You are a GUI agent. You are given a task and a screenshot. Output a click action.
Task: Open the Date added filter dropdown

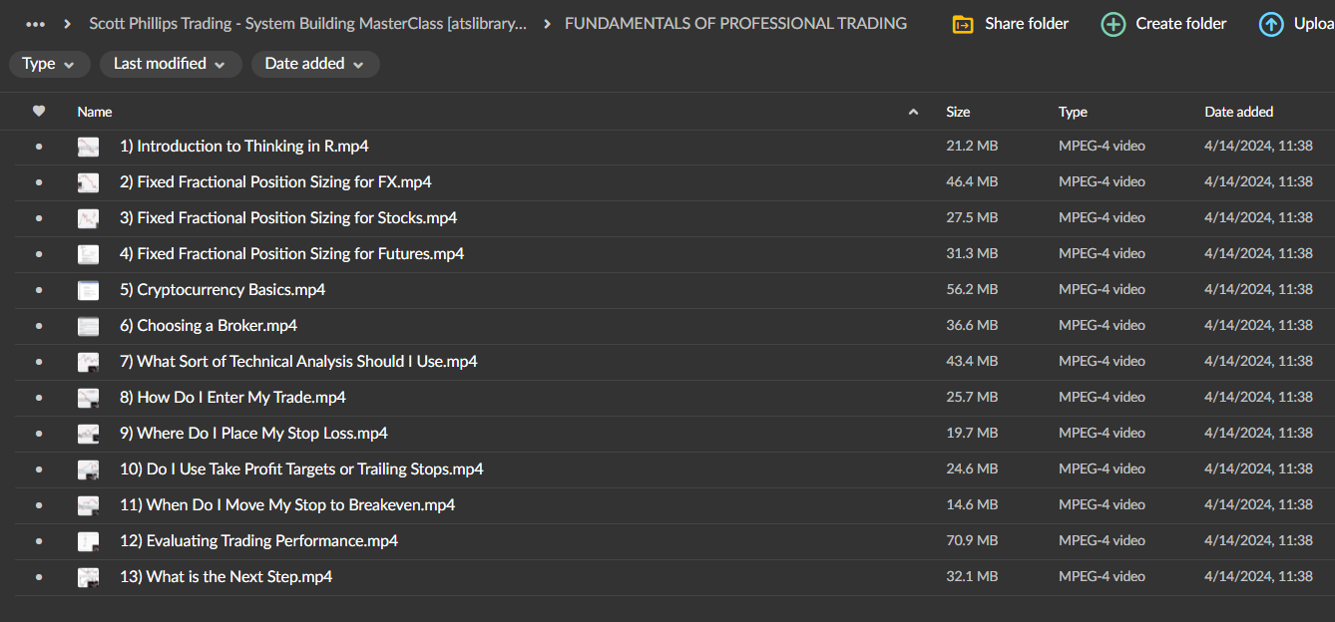[314, 64]
